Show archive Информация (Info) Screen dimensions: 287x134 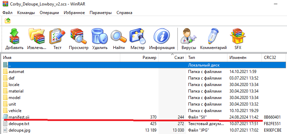(162, 36)
